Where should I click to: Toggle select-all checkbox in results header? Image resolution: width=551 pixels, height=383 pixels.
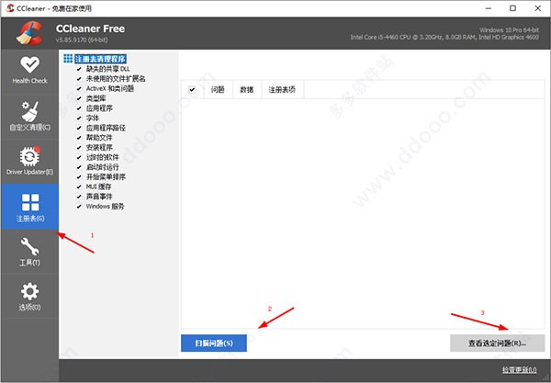tap(192, 90)
